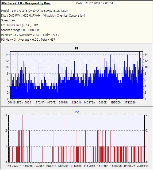Click the DE4D0h label on PO axis
This screenshot has height=170, width=153.
coord(63,166)
